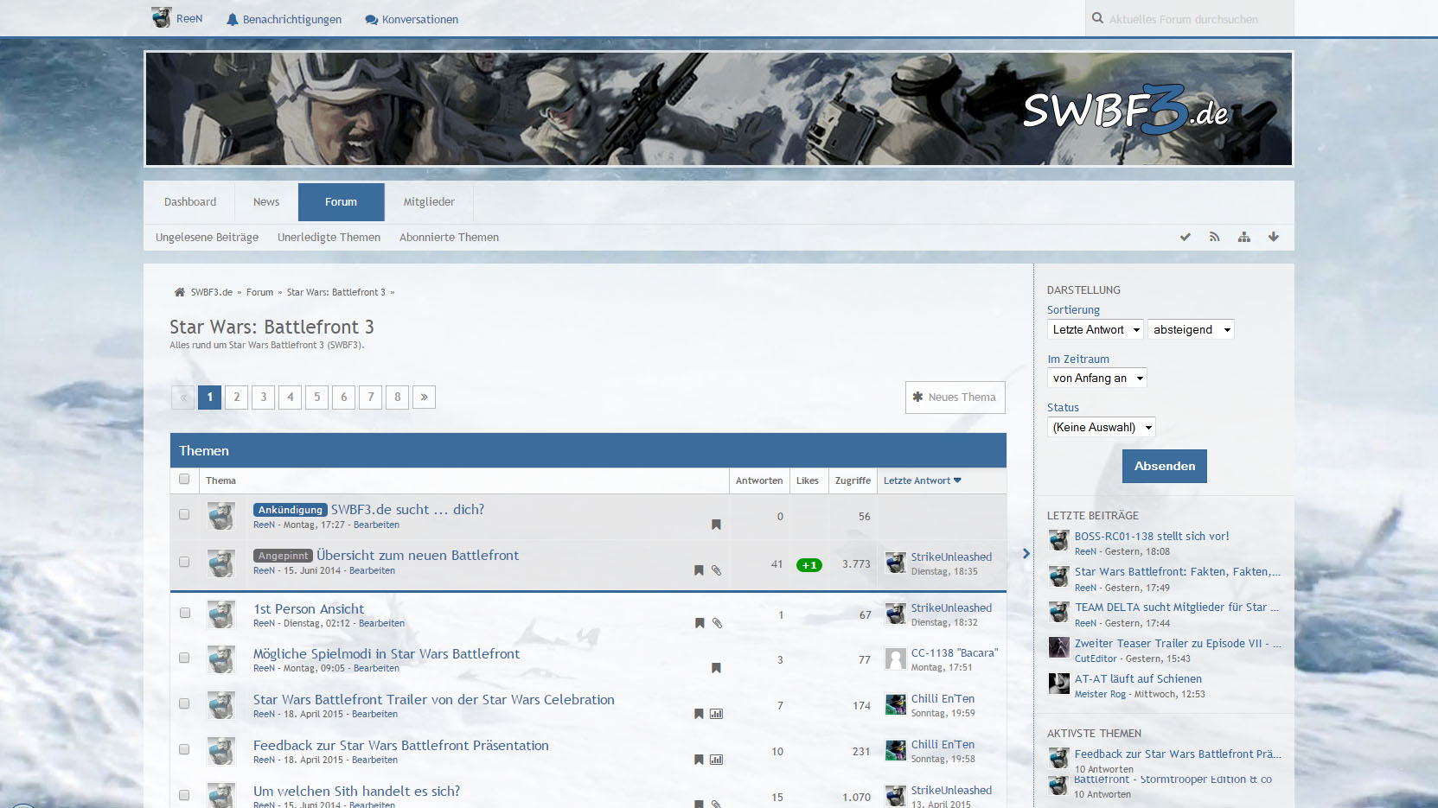Screen dimensions: 1438x808
Task: Click bookmark icon on 'Übersicht zum neuen Battlefront' row
Action: pyautogui.click(x=699, y=570)
